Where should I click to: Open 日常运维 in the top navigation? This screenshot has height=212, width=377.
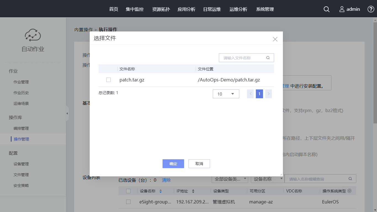point(212,9)
